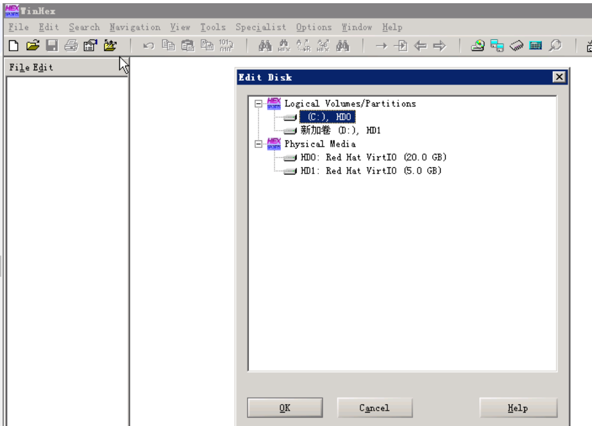Click the Back left arrow icon
This screenshot has height=426, width=592.
tap(420, 46)
